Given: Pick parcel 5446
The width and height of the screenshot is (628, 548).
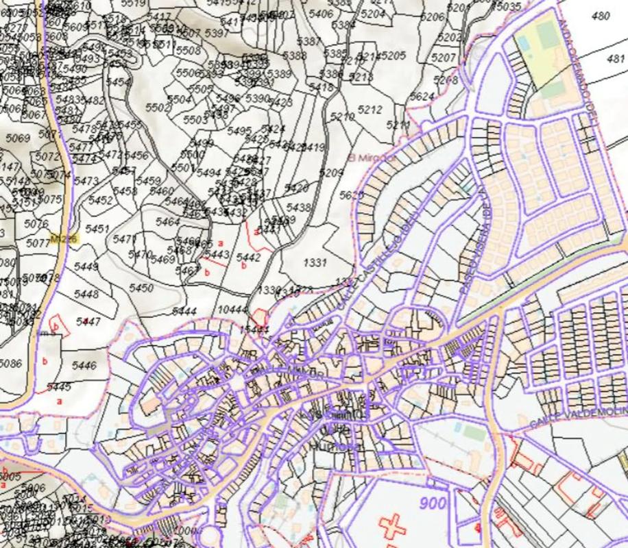Looking at the screenshot, I should (84, 366).
